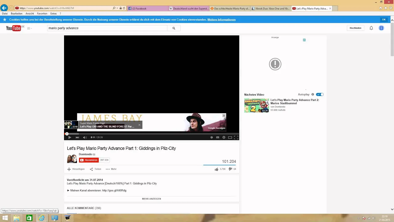Switch to Xbook Duo: Xbox One tab
394x222 pixels.
pyautogui.click(x=271, y=9)
